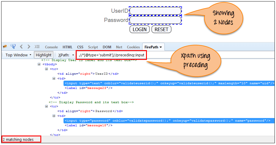Open the XPath selector type dropdown
The image size is (276, 145).
(73, 55)
